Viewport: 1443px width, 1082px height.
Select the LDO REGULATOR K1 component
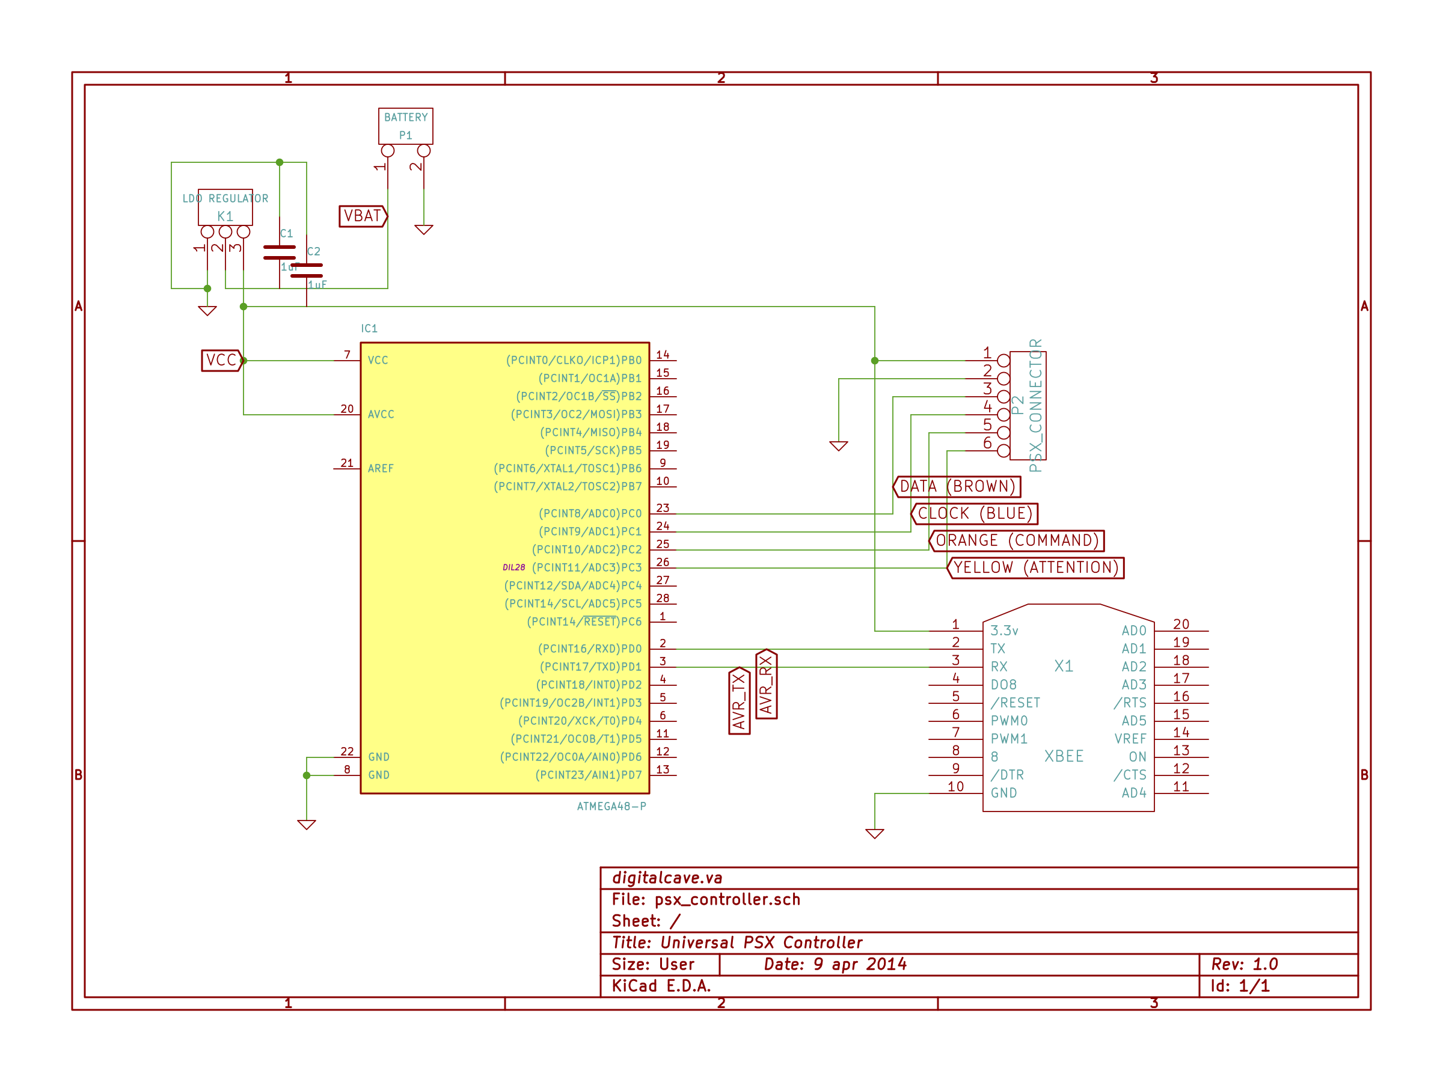[225, 207]
